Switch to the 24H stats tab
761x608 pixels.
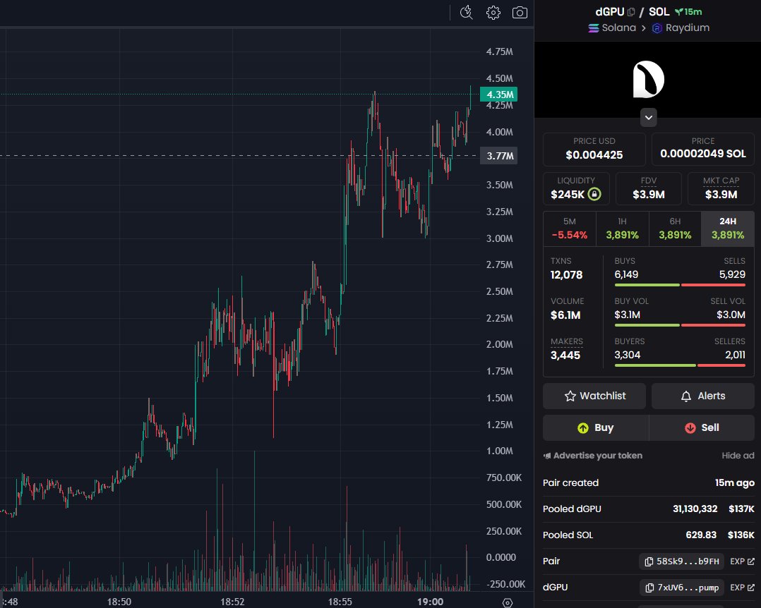pos(727,228)
